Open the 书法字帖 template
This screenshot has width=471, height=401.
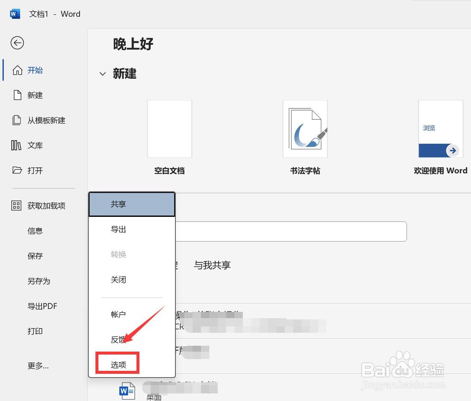coord(305,129)
